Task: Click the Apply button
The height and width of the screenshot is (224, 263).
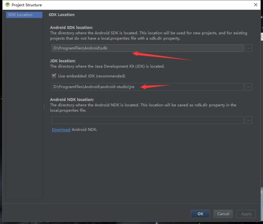Action: 246,214
